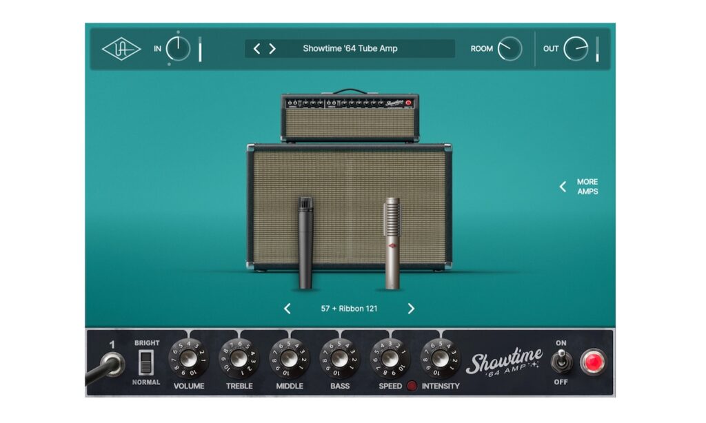Switch to next mic pairing arrow
Screen dimensions: 706x423
411,309
